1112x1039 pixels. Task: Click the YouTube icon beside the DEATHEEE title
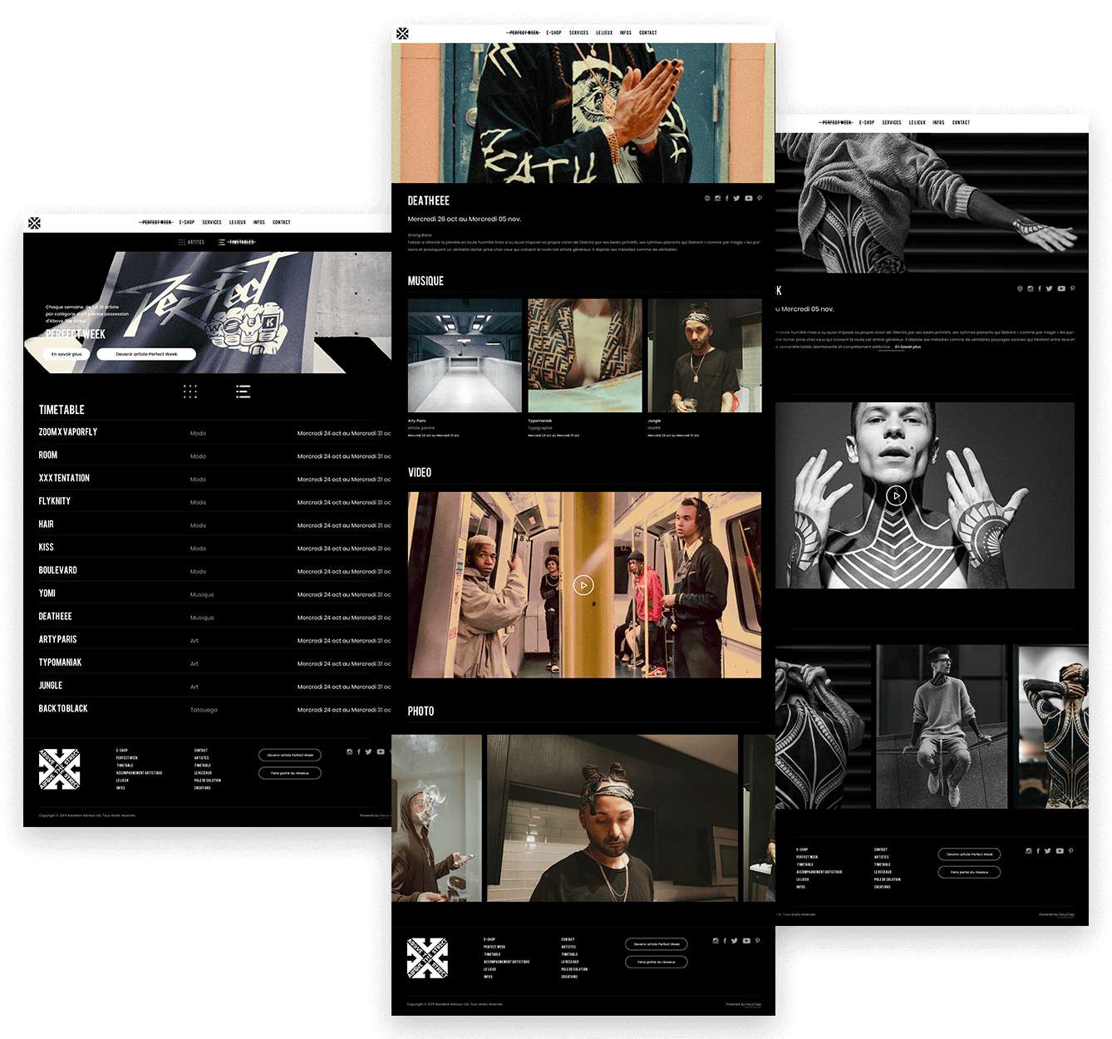click(x=748, y=199)
